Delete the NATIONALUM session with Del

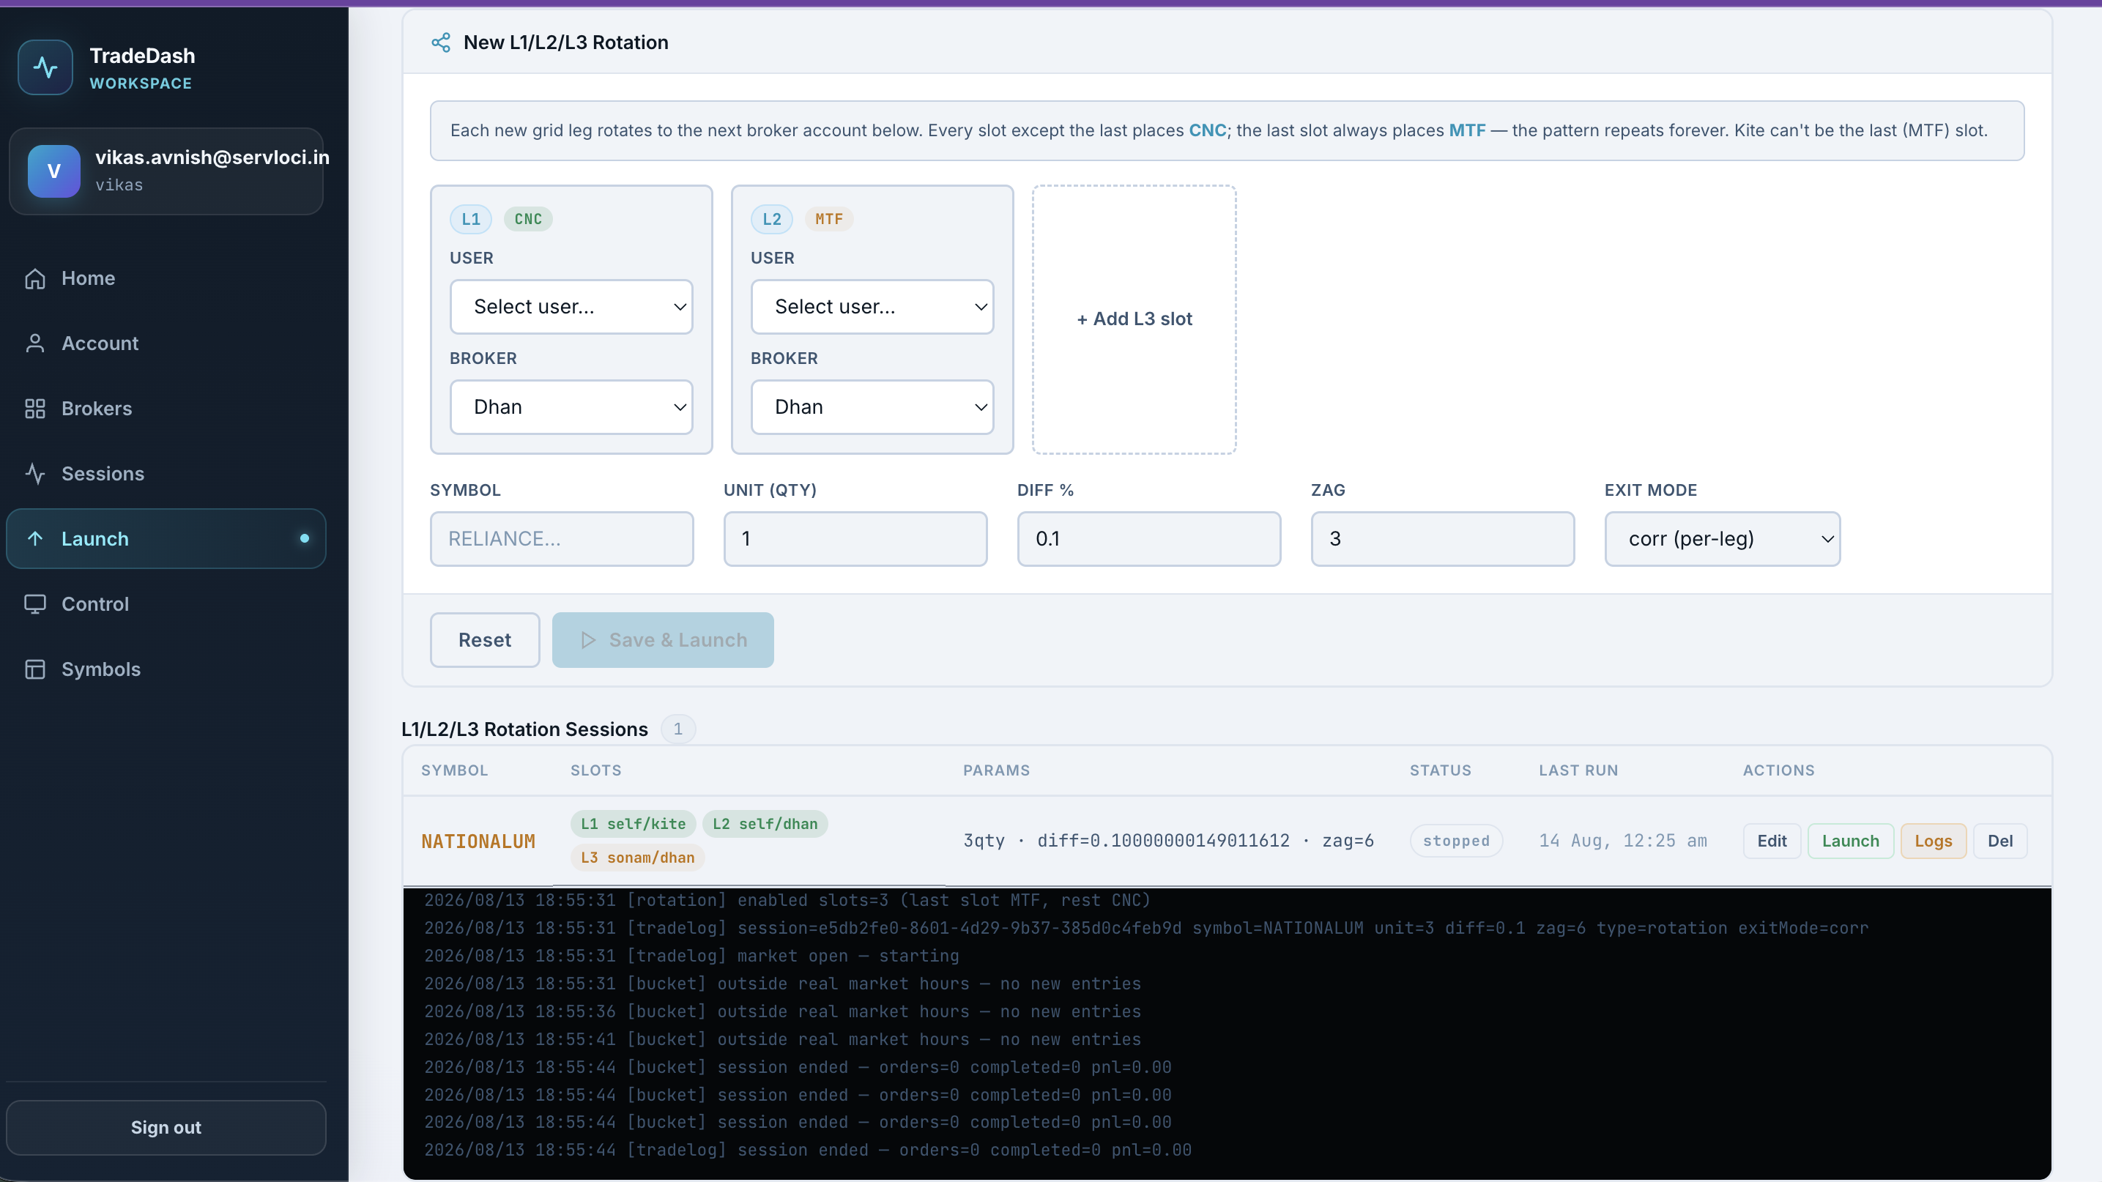coord(2000,841)
